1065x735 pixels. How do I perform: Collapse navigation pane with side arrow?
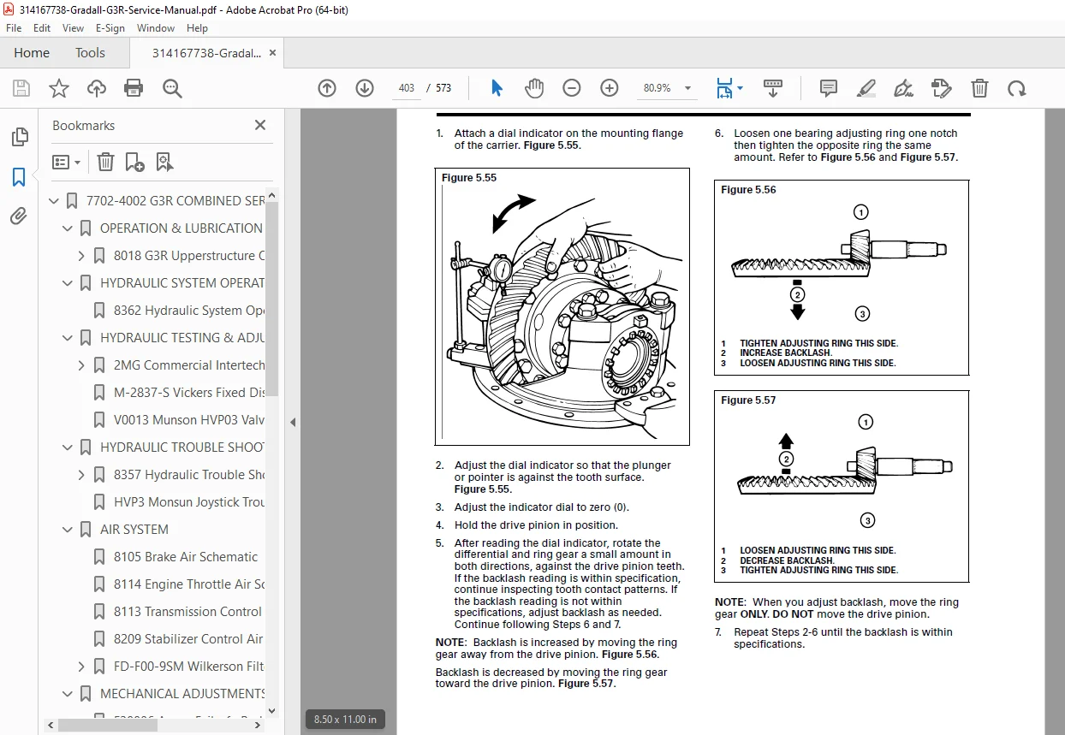tap(293, 422)
